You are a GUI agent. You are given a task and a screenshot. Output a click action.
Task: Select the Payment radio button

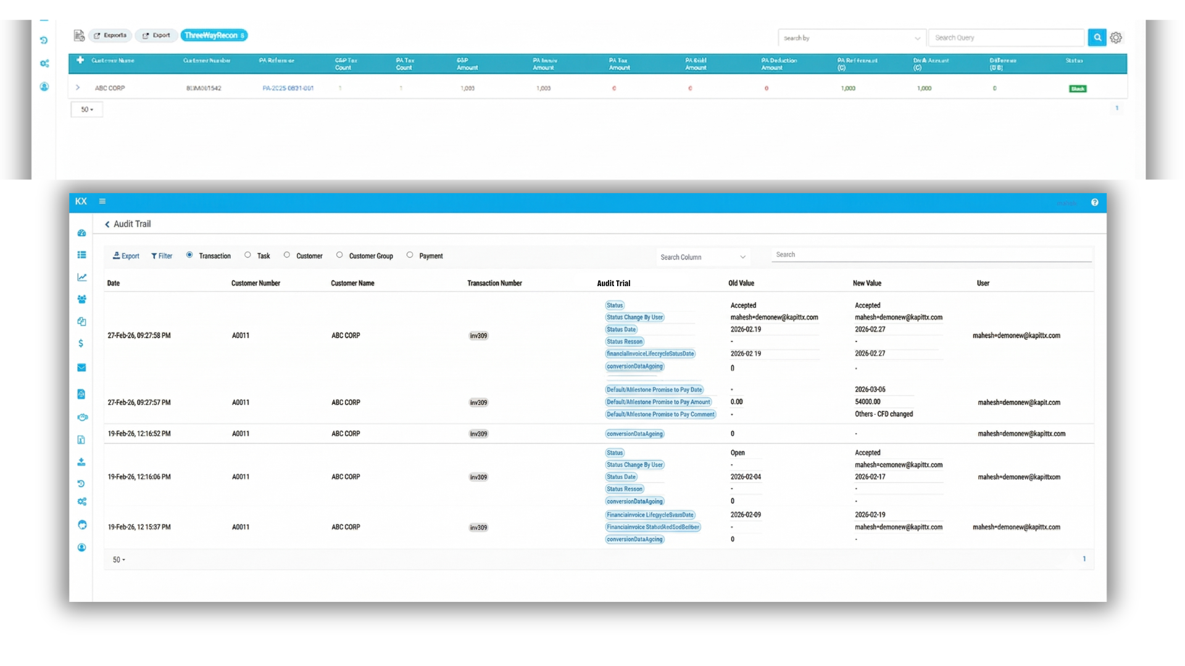[x=409, y=255]
